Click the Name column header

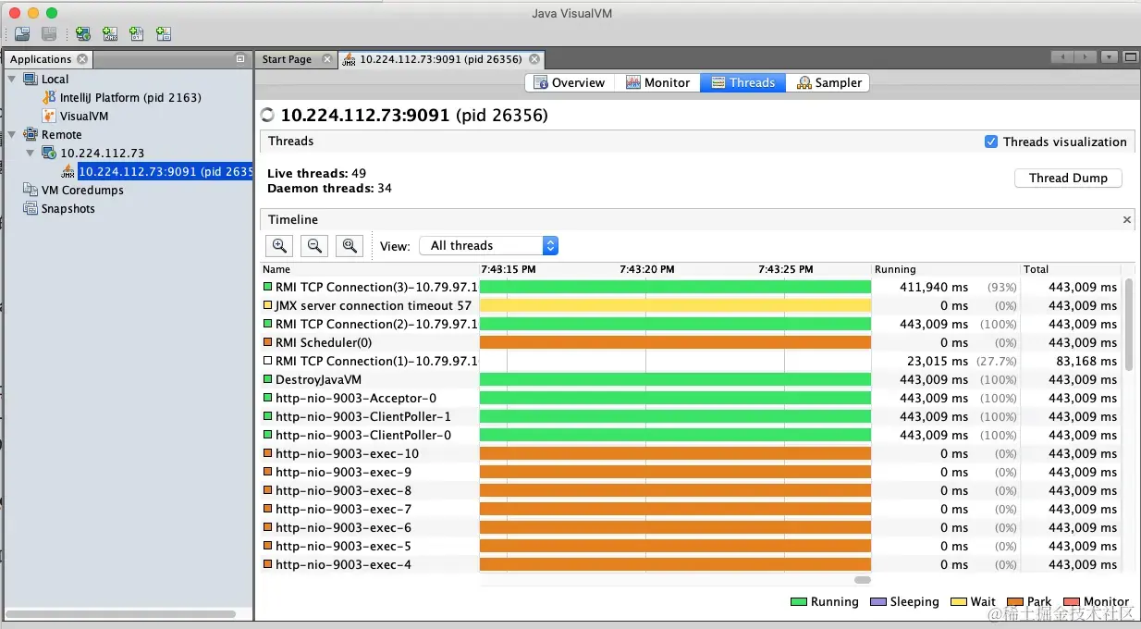370,269
